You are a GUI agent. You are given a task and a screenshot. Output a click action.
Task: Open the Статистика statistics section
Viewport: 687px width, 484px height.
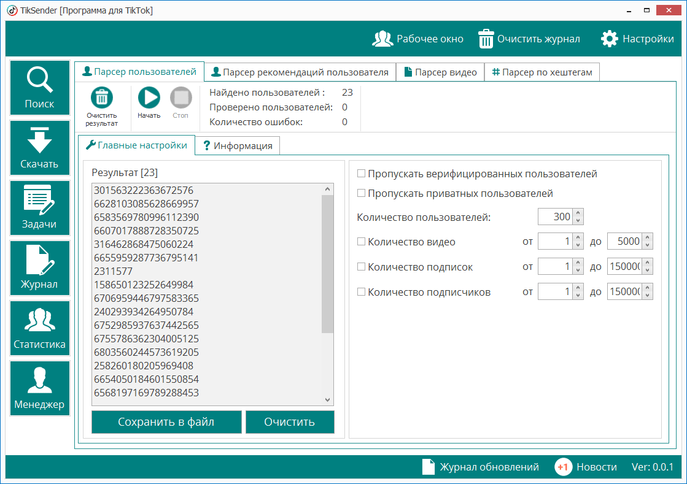pyautogui.click(x=39, y=328)
